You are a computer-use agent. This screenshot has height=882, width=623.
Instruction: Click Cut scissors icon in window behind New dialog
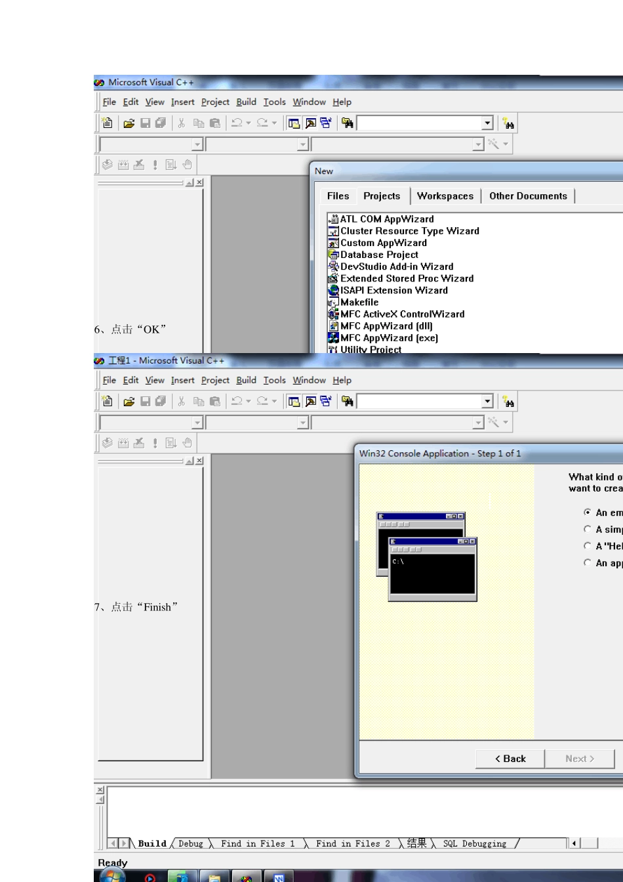tap(182, 123)
